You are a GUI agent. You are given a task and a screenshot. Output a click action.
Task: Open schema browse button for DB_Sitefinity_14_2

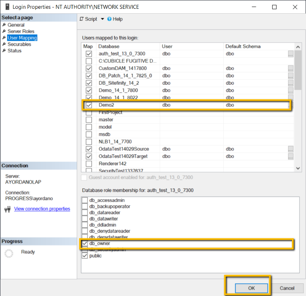point(291,83)
